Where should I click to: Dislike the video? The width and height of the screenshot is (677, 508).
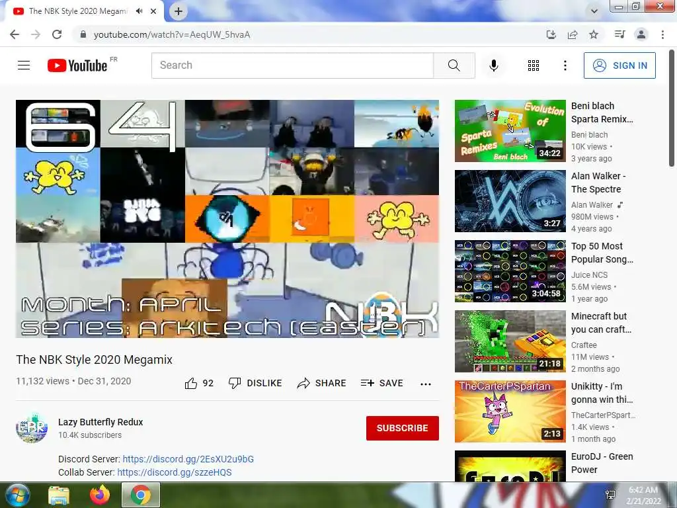(x=255, y=383)
